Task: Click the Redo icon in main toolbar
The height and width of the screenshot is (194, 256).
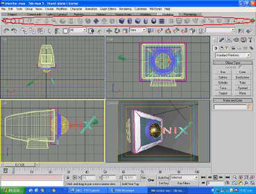Action: [x=15, y=31]
